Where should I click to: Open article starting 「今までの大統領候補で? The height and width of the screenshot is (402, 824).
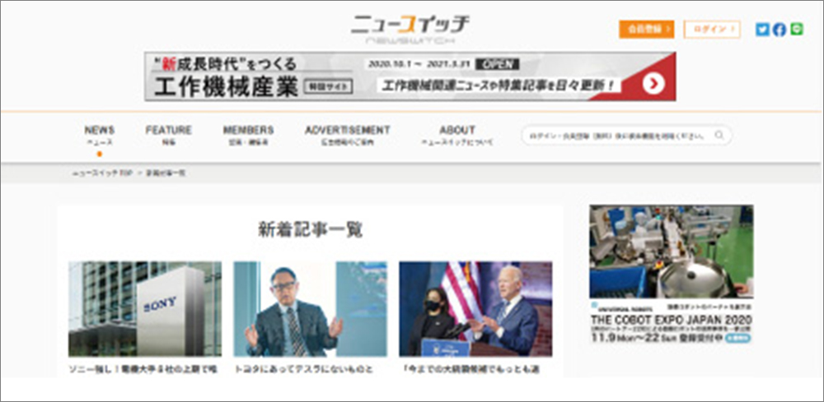tap(471, 369)
